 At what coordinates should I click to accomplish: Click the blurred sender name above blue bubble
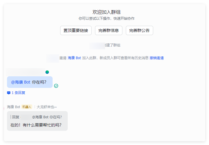[25, 72]
